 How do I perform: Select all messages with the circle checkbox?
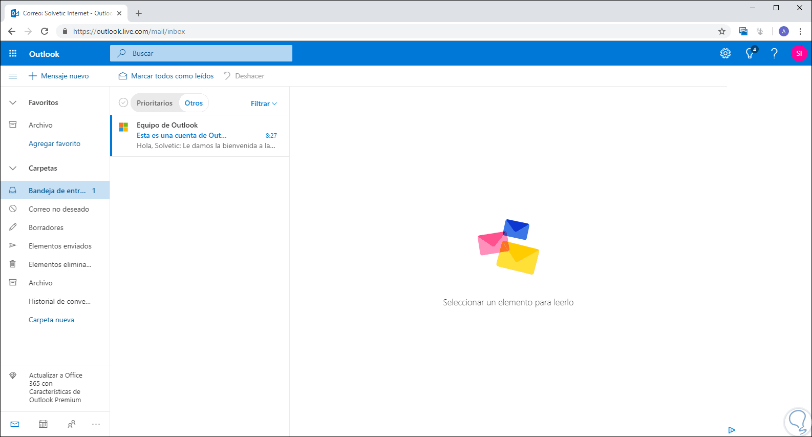123,102
